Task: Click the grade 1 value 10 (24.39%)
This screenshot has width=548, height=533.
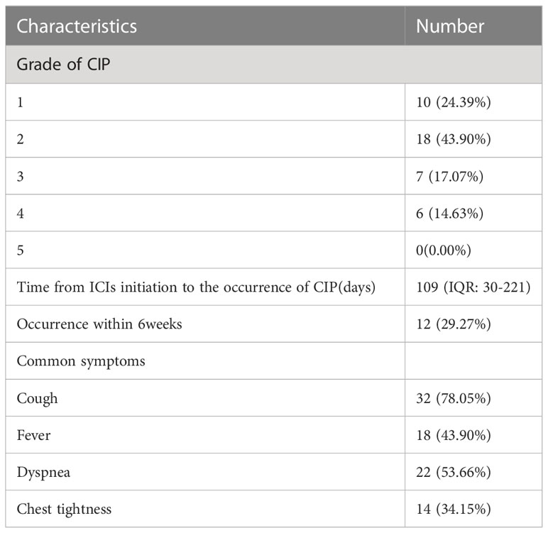Action: 454,102
